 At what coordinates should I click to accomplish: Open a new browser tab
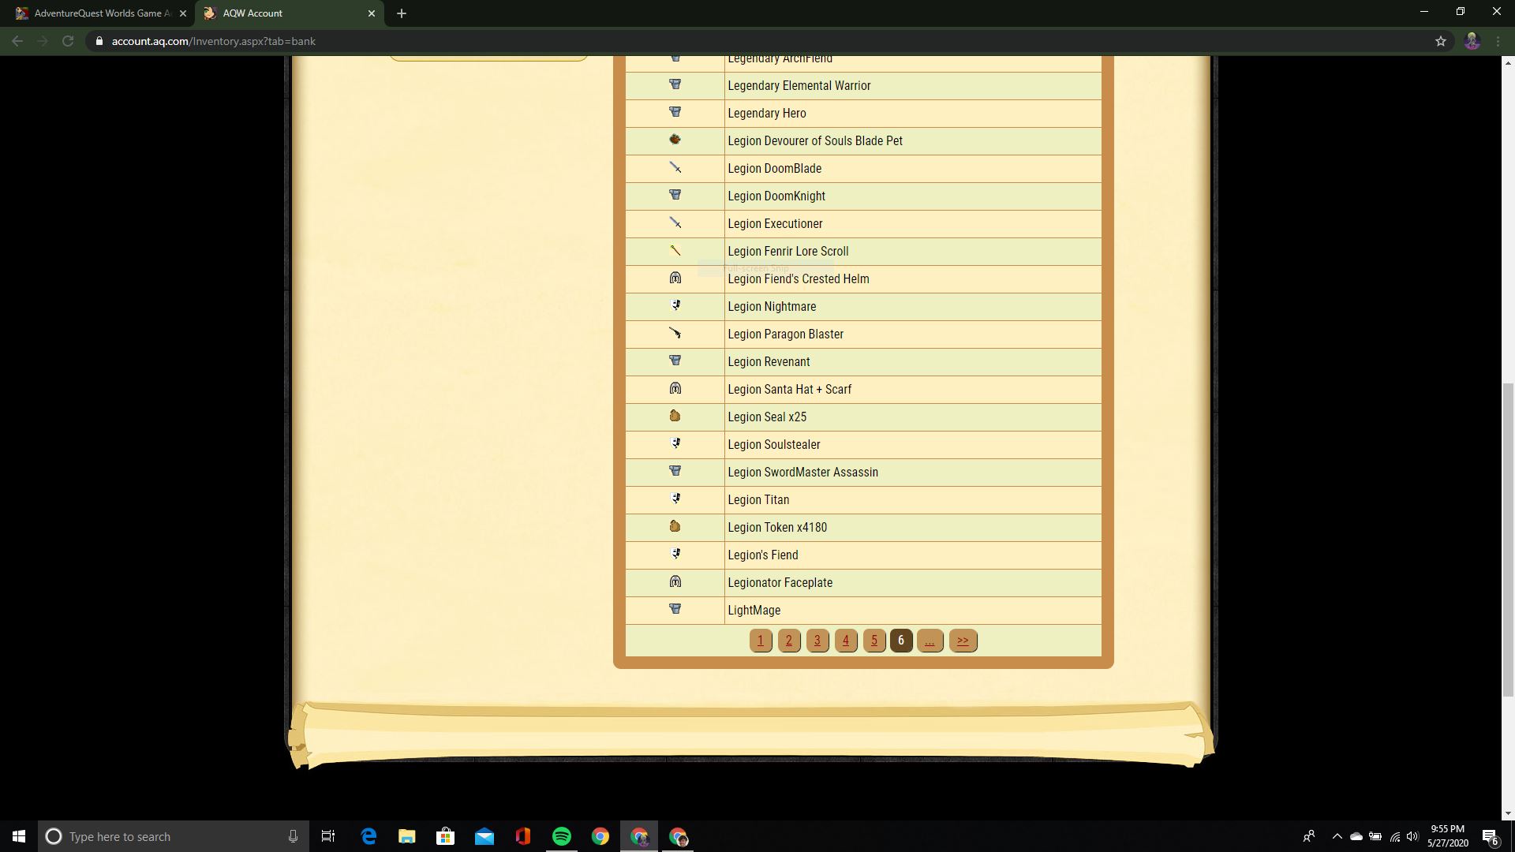(402, 13)
